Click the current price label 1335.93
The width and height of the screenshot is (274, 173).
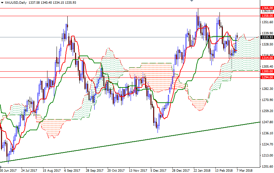[x=267, y=37]
